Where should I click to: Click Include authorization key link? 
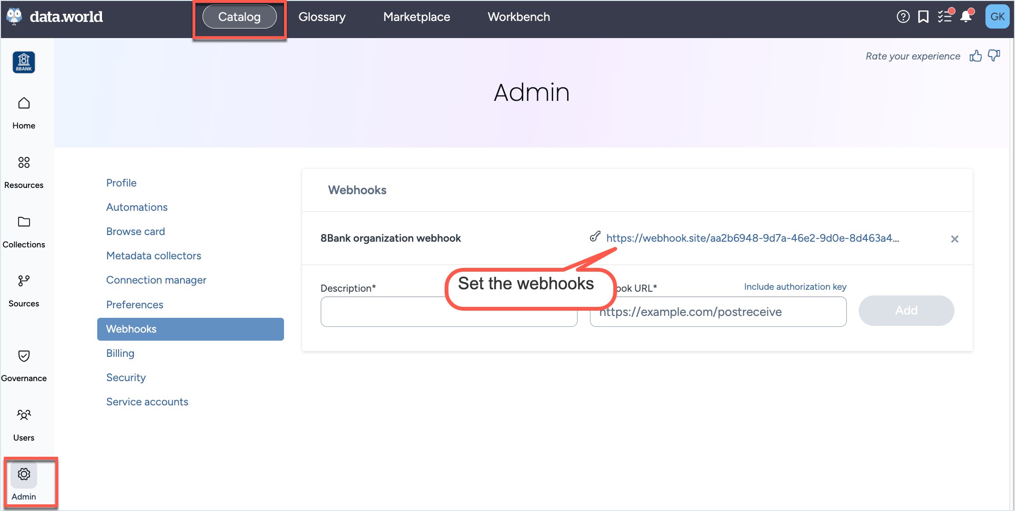[795, 286]
